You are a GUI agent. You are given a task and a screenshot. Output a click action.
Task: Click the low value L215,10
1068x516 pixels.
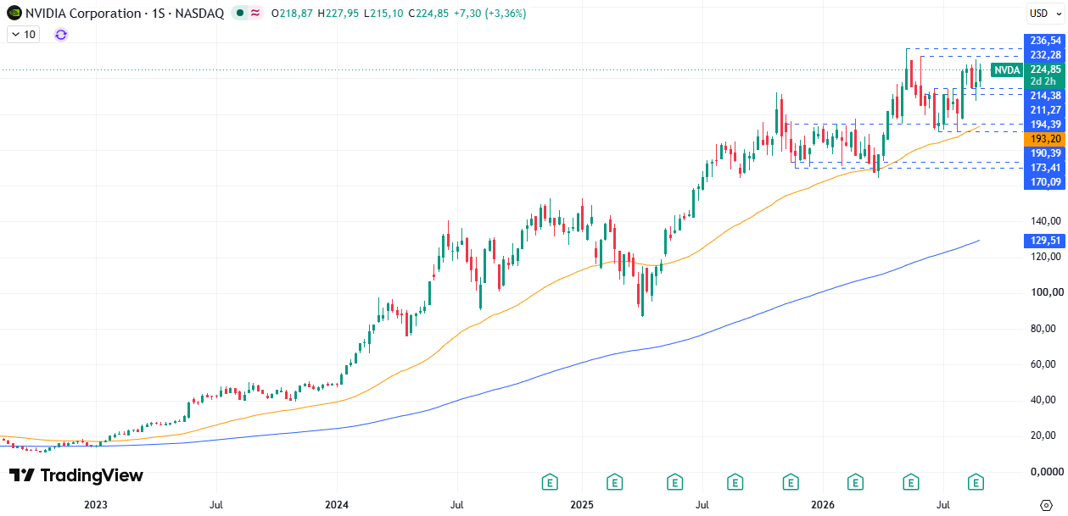pos(383,13)
